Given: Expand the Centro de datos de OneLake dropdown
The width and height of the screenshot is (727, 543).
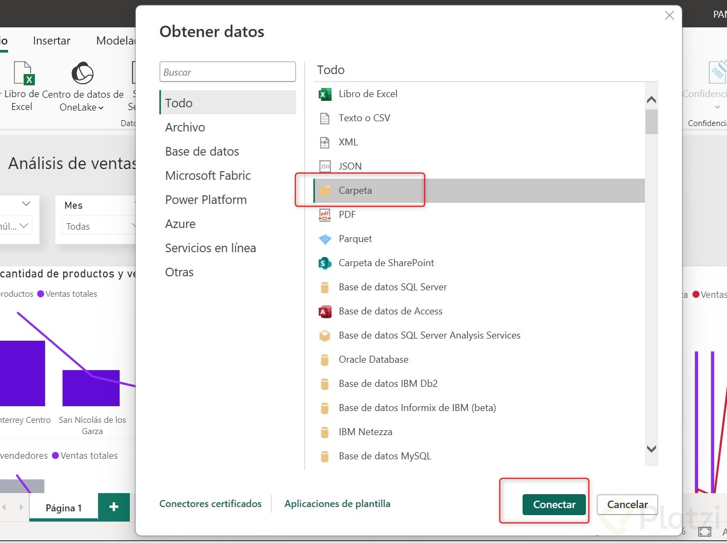Looking at the screenshot, I should (101, 108).
